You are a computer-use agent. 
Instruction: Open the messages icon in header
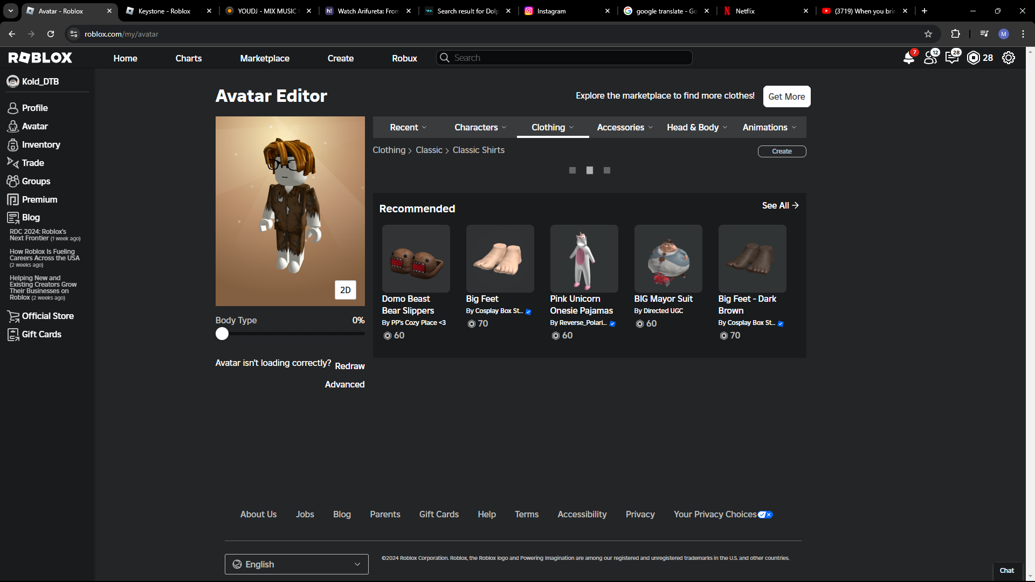point(952,58)
